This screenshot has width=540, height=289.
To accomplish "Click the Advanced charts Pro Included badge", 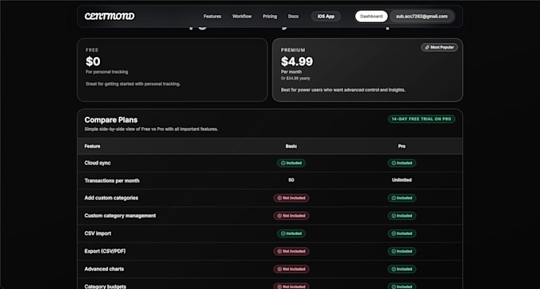I will click(402, 269).
